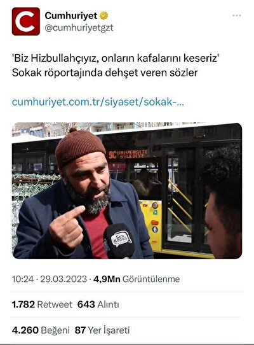Click the 10:24 tweet timestamp

(23, 279)
